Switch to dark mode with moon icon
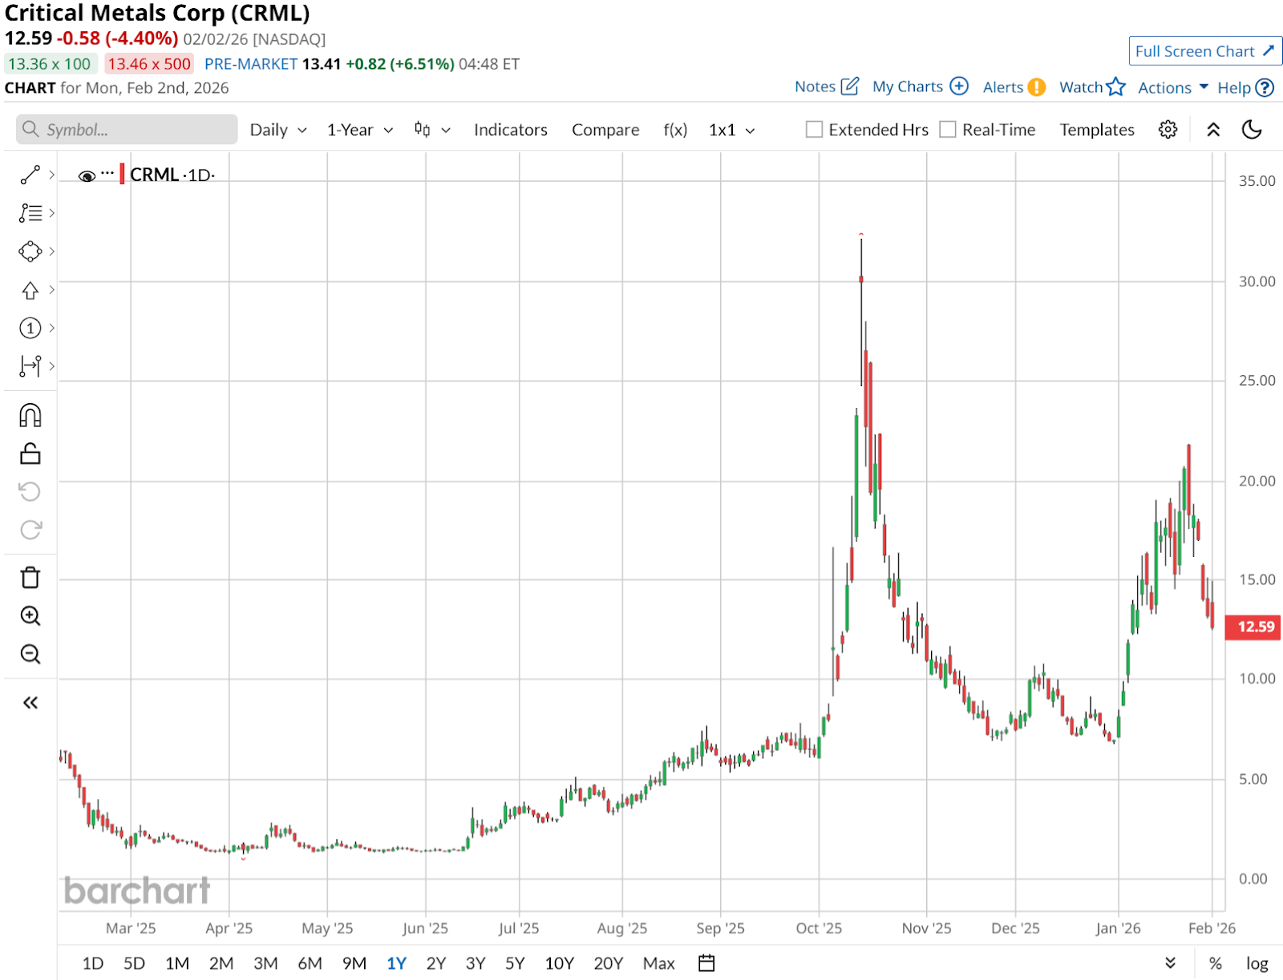This screenshot has height=980, width=1283. coord(1252,130)
